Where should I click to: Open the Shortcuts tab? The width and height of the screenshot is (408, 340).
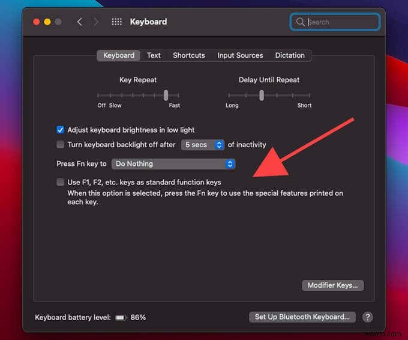pos(189,55)
